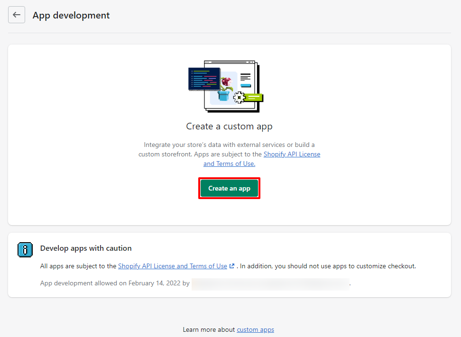Screen dimensions: 461x337
Task: Click the 'Learn more about' footer text
Action: pyautogui.click(x=209, y=329)
